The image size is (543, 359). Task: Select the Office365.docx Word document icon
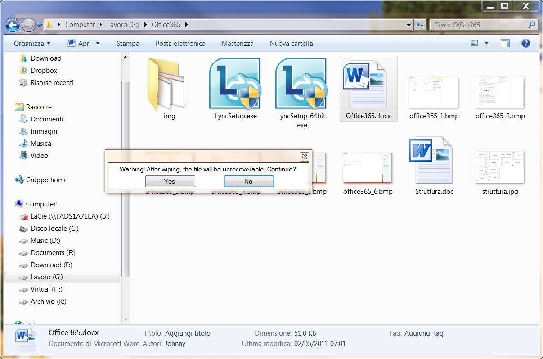(368, 85)
